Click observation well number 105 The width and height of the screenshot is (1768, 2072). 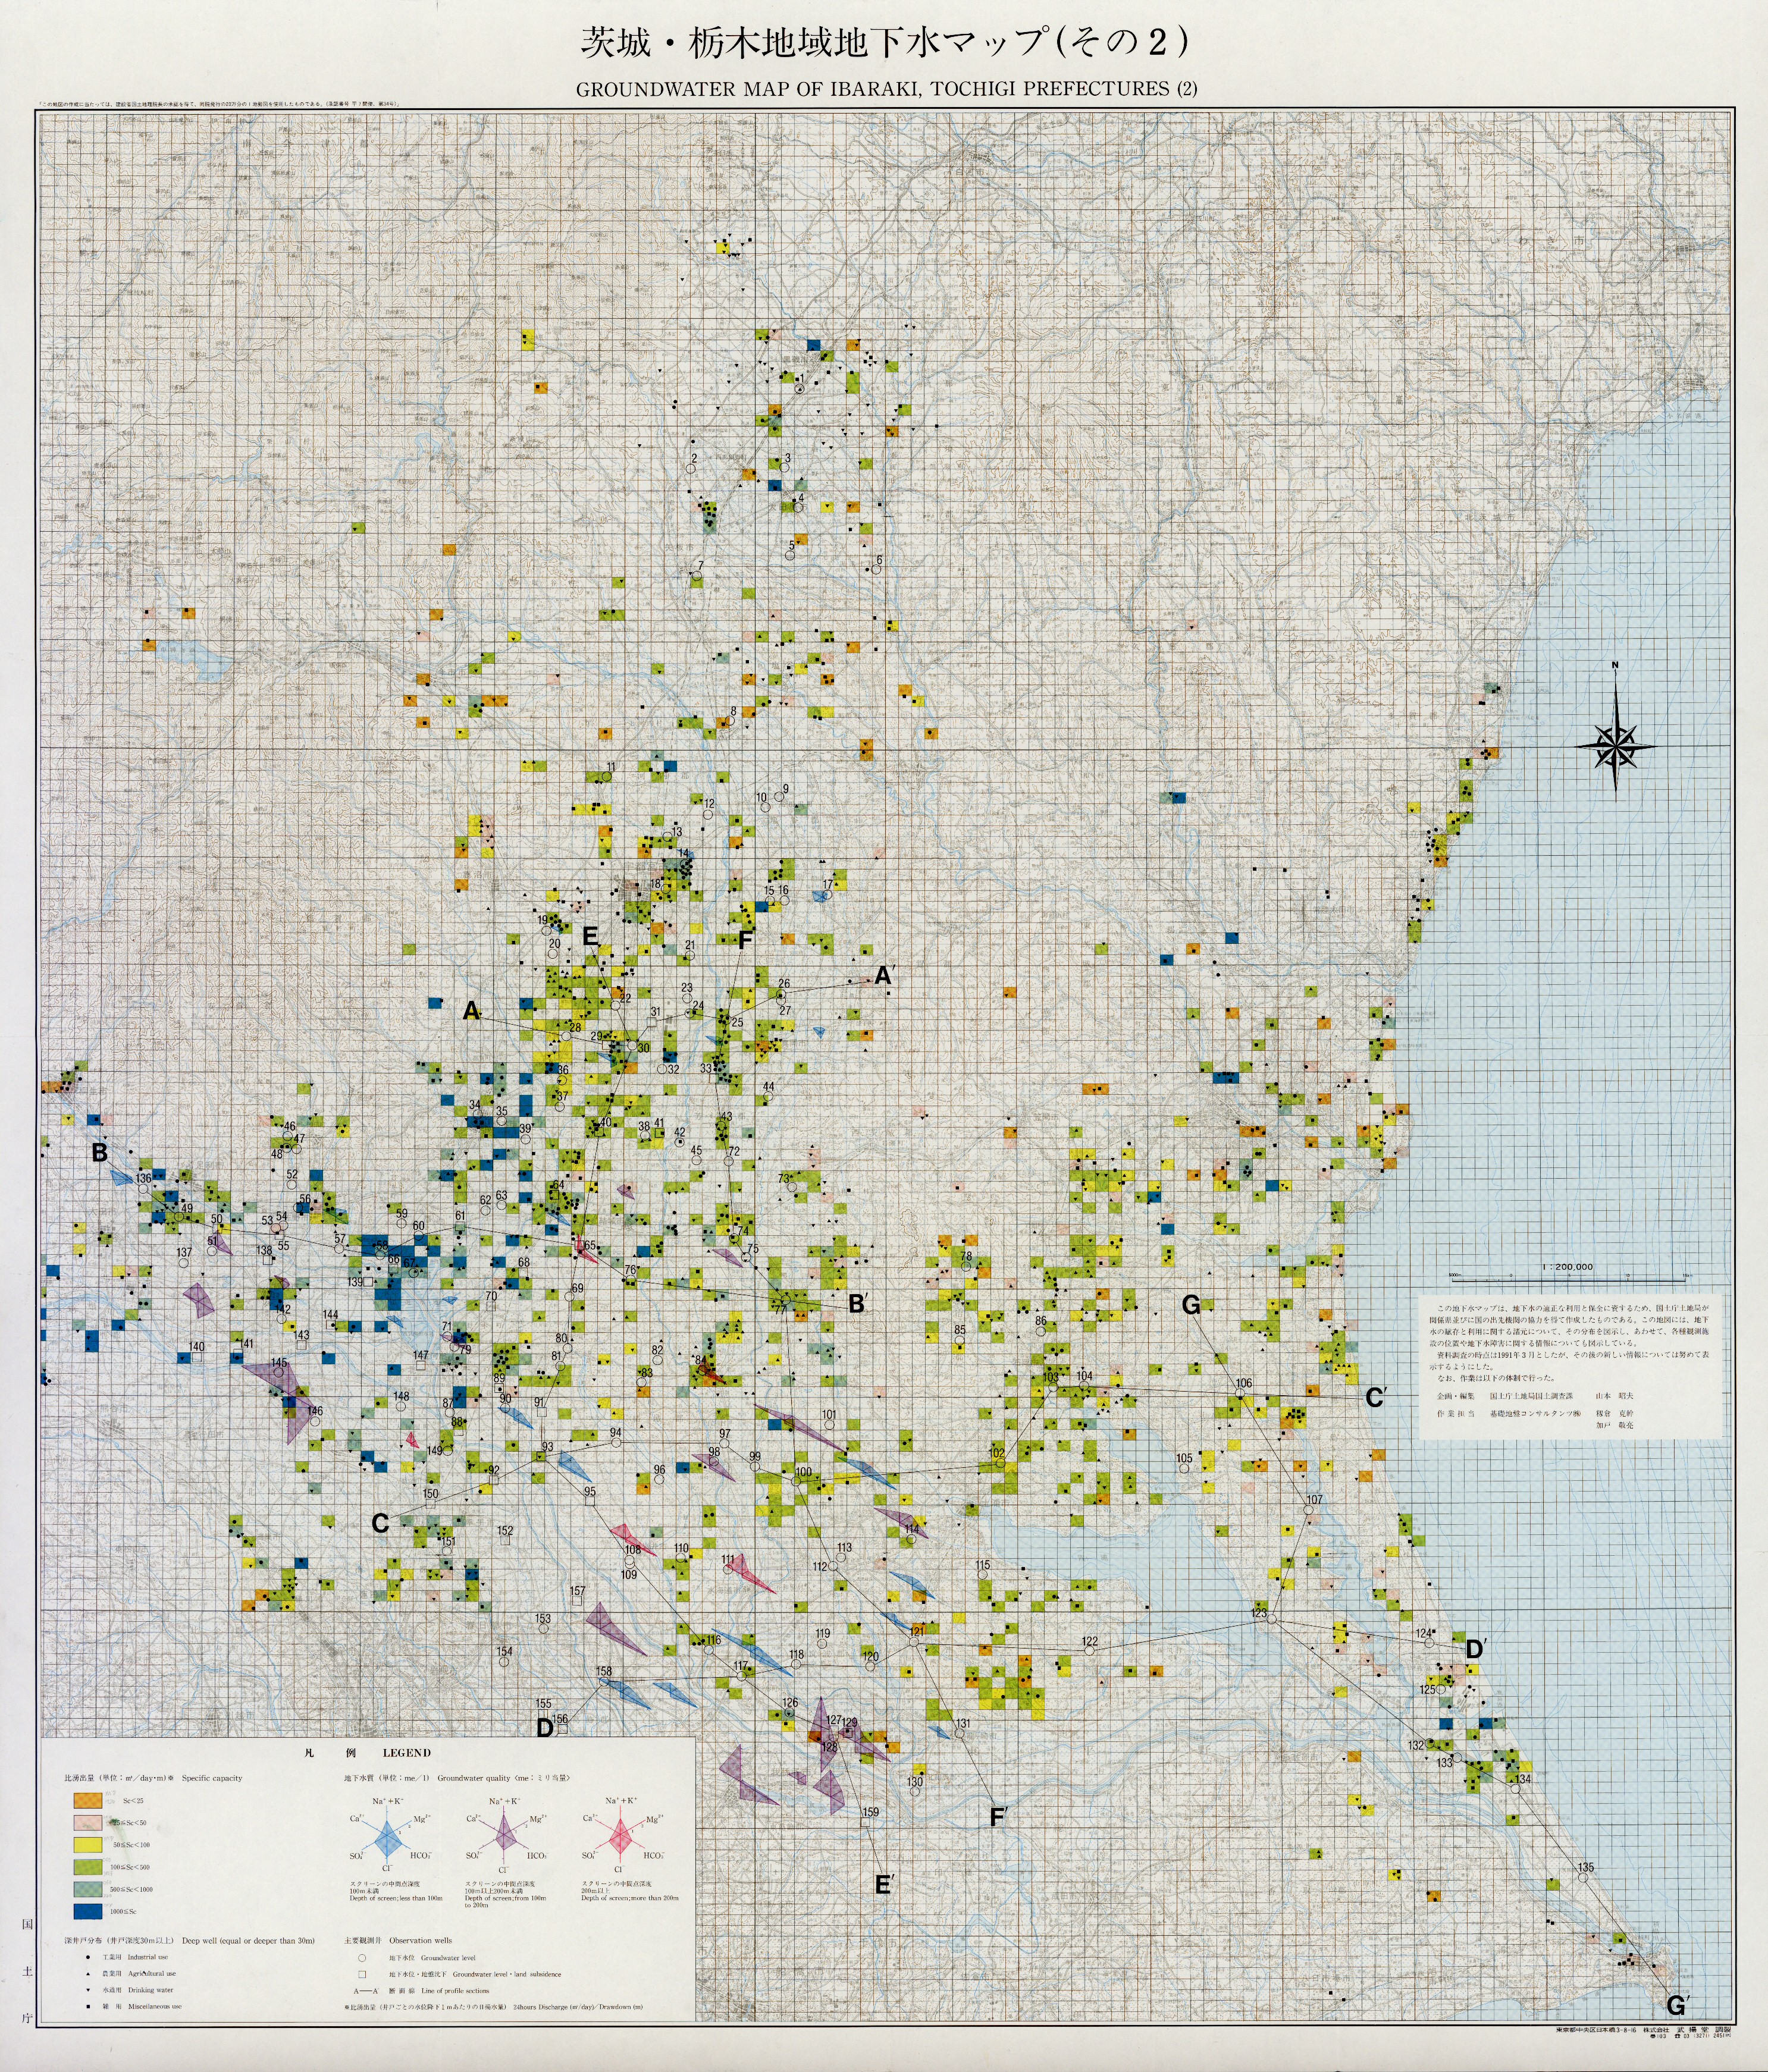pos(1185,1458)
